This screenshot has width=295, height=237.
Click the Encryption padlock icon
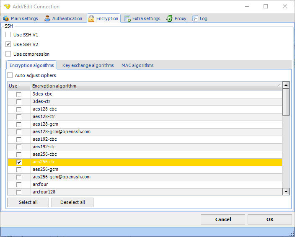(91, 18)
